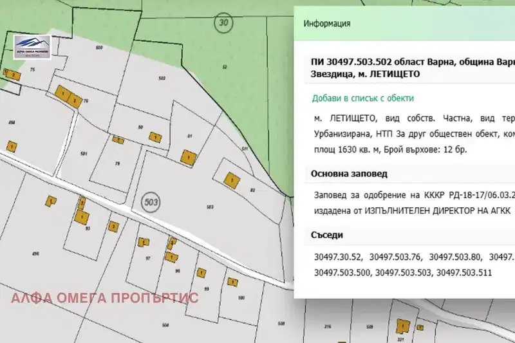This screenshot has width=515, height=343.
Task: Select parcel 93 label
Action: click(88, 228)
